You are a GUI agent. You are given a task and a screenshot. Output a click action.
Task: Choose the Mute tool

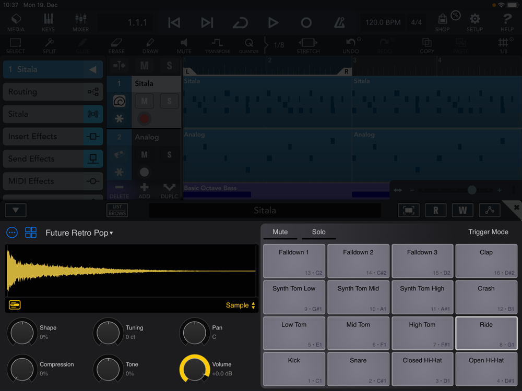(x=184, y=46)
